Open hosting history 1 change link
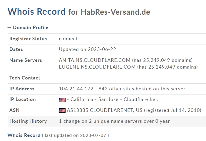This screenshot has height=141, width=206. (114, 121)
